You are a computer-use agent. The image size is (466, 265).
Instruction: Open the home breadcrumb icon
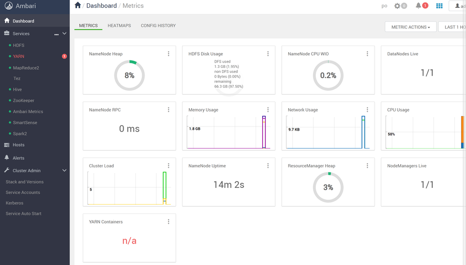[x=78, y=5]
